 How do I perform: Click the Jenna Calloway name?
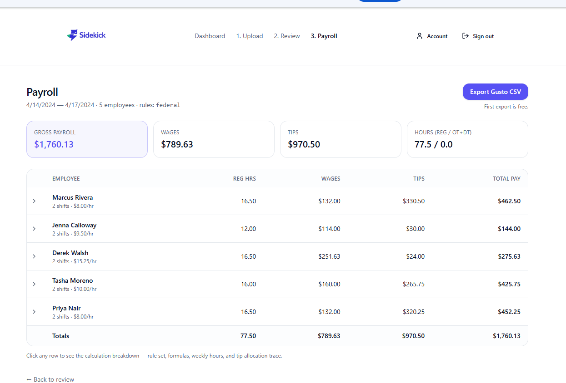[x=74, y=225]
